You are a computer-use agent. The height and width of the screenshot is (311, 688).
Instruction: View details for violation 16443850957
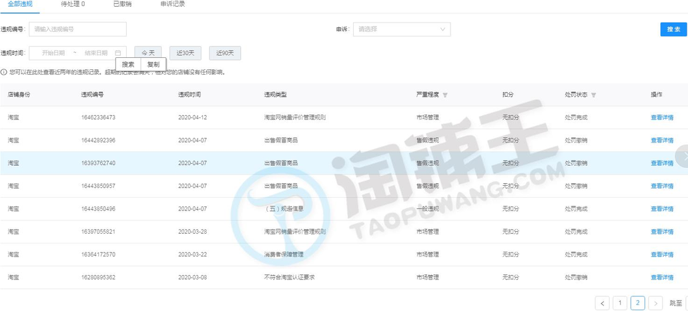(x=662, y=186)
